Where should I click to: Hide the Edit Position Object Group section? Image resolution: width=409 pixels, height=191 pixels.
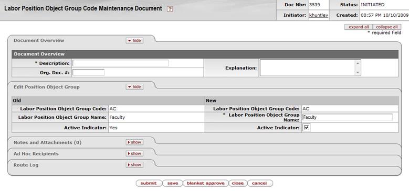click(134, 87)
